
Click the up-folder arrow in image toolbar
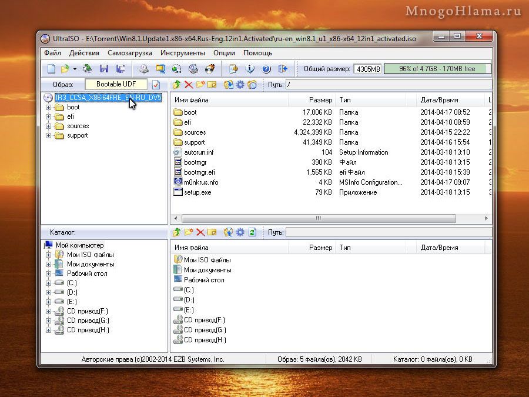[176, 85]
